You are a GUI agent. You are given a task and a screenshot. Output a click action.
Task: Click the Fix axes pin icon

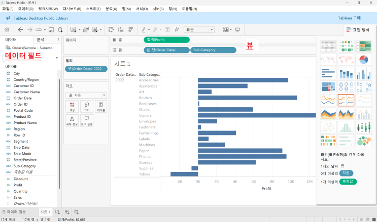[177, 30]
